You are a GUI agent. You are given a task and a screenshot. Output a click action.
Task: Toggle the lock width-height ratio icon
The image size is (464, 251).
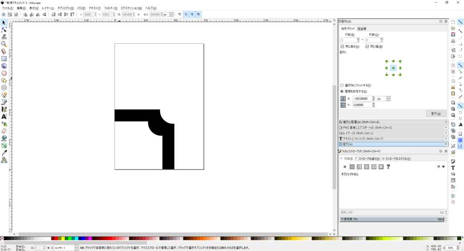pos(139,14)
